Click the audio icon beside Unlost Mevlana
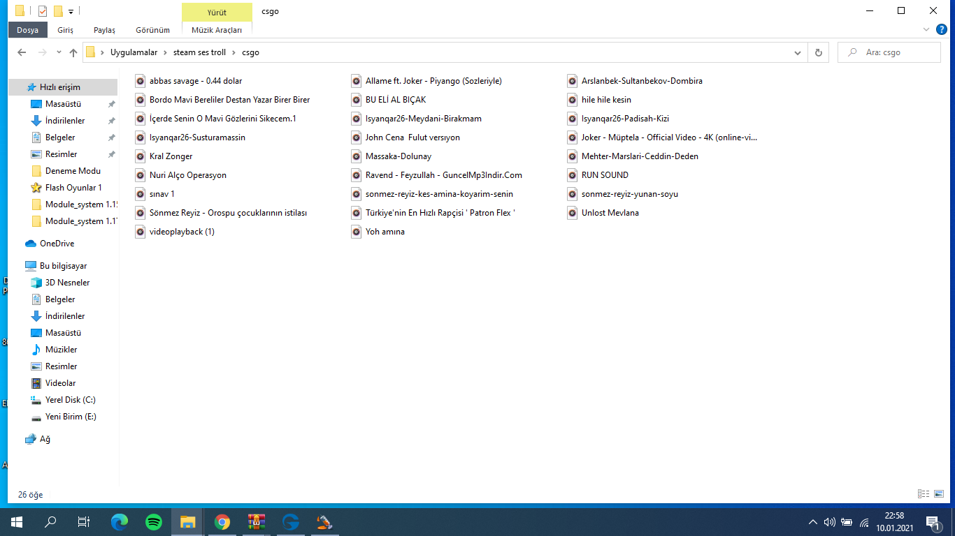 pyautogui.click(x=572, y=213)
